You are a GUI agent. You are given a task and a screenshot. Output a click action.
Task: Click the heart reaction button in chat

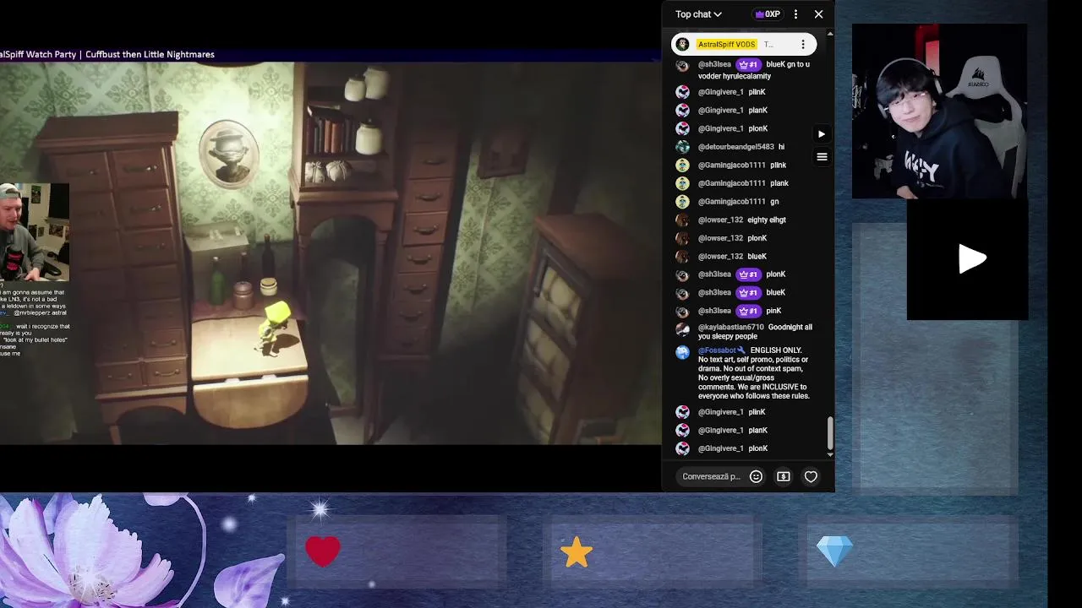tap(811, 476)
